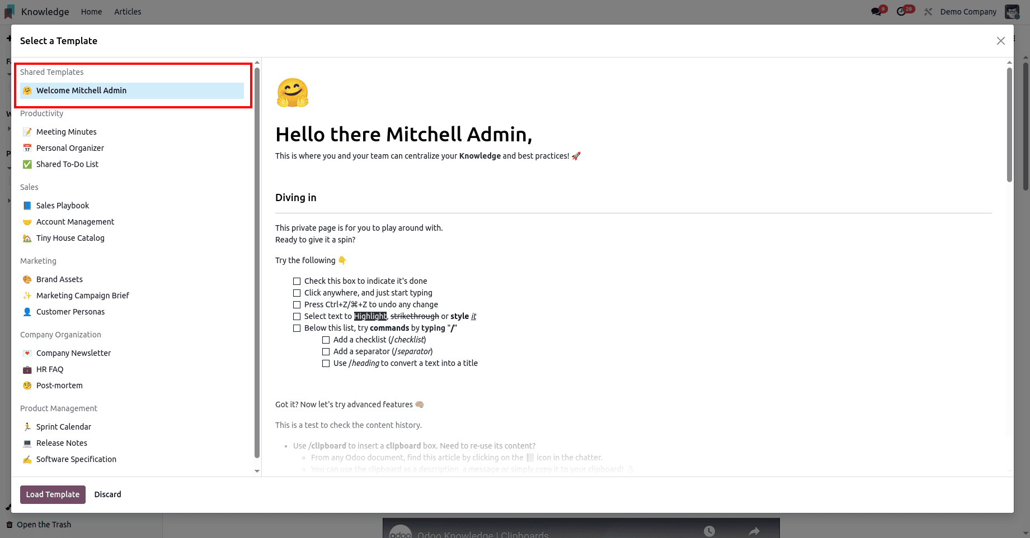Choose the Sales Playbook template
The image size is (1030, 538).
click(132, 206)
